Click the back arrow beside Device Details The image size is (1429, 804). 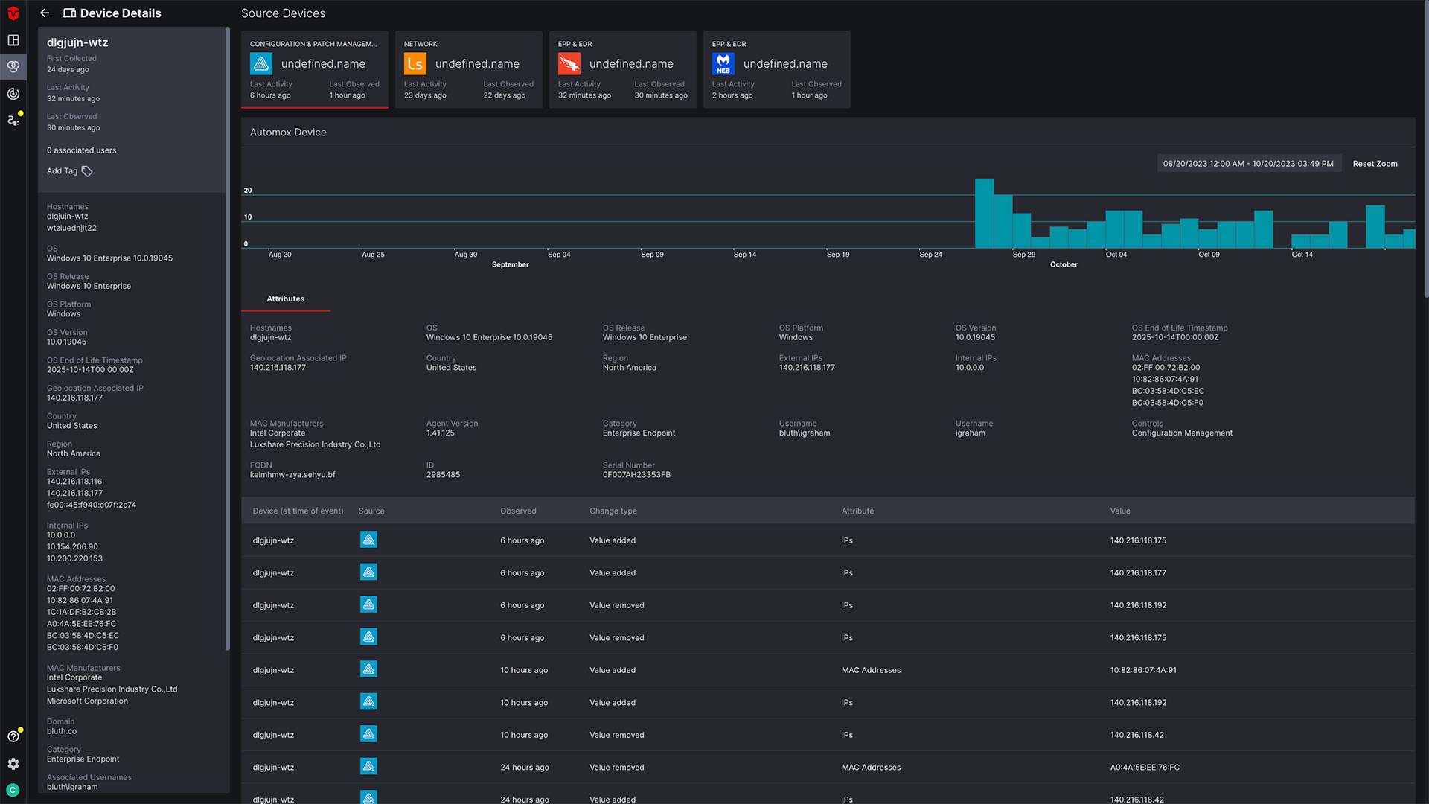[45, 13]
